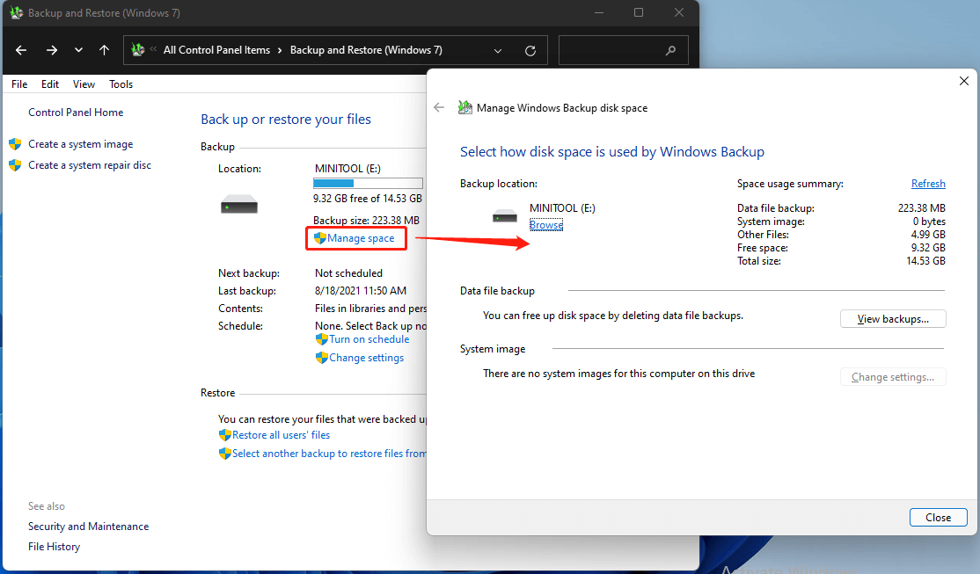980x574 pixels.
Task: Click the forward navigation arrow
Action: [x=52, y=50]
